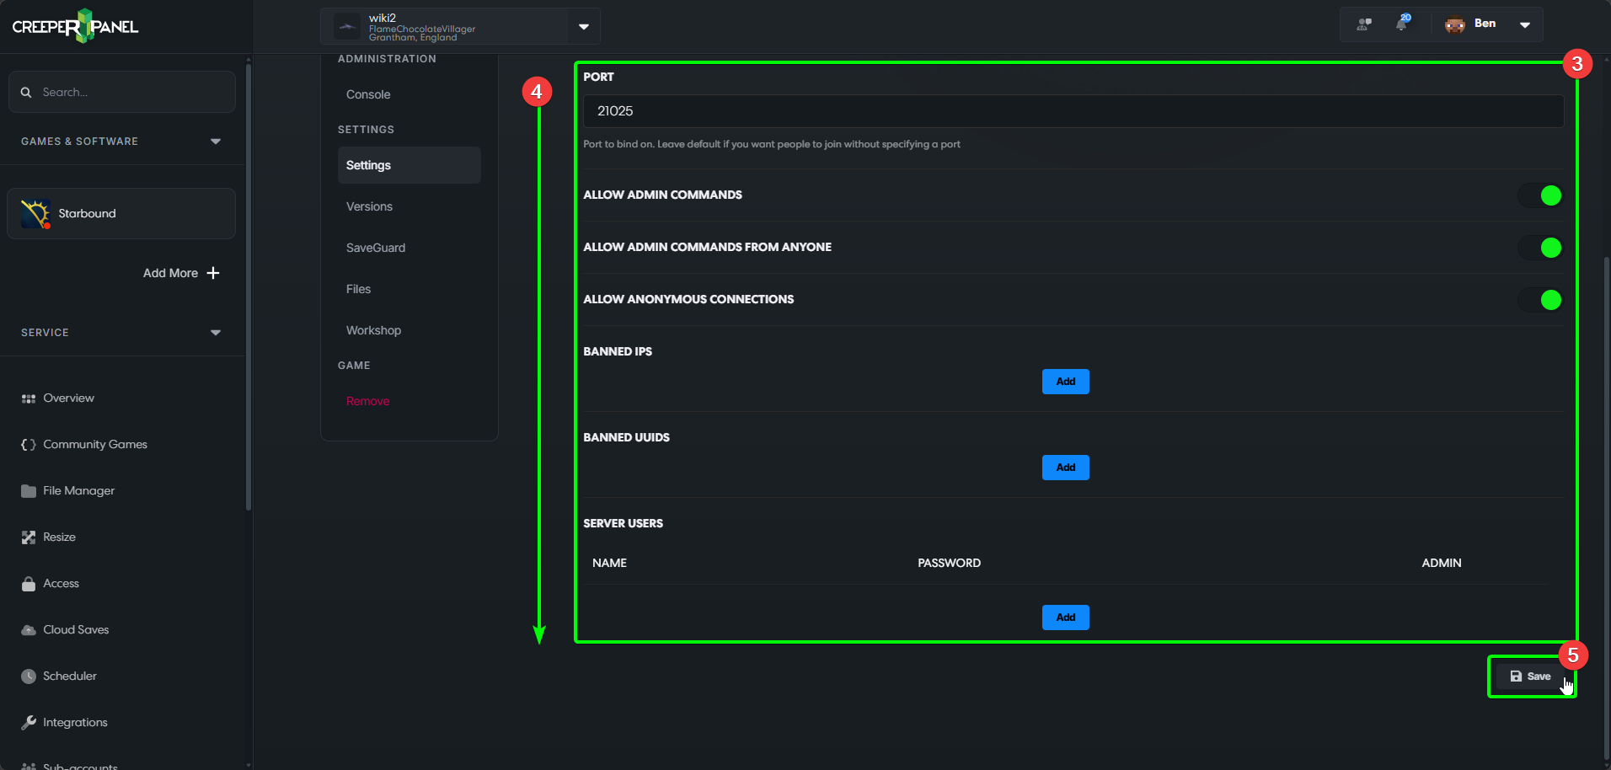Click the Access padlock icon

[x=29, y=584]
